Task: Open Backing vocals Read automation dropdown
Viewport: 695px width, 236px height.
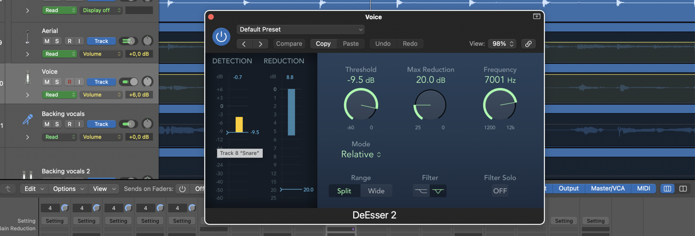Action: (59, 137)
